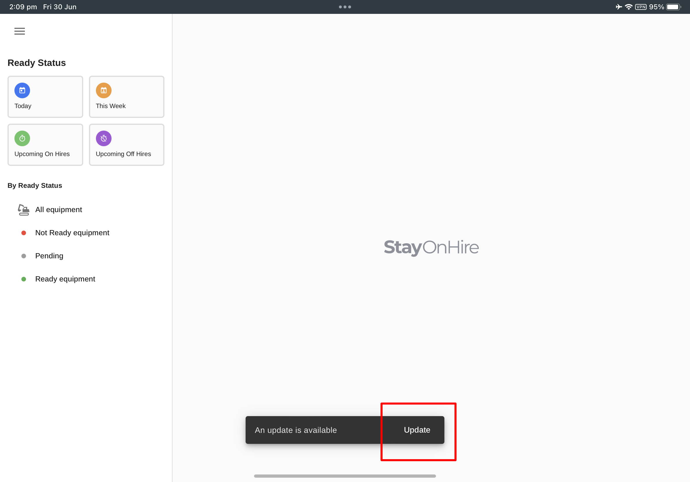Open the This Week card
This screenshot has height=482, width=690.
127,97
